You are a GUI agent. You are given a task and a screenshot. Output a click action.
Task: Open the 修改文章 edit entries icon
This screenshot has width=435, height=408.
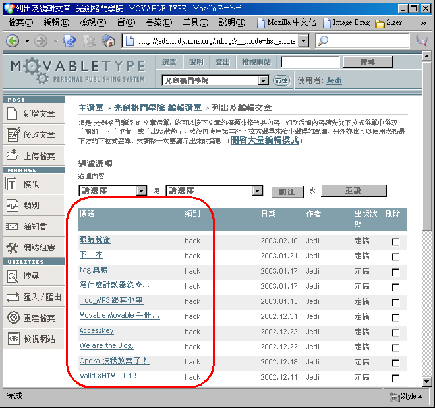13,134
